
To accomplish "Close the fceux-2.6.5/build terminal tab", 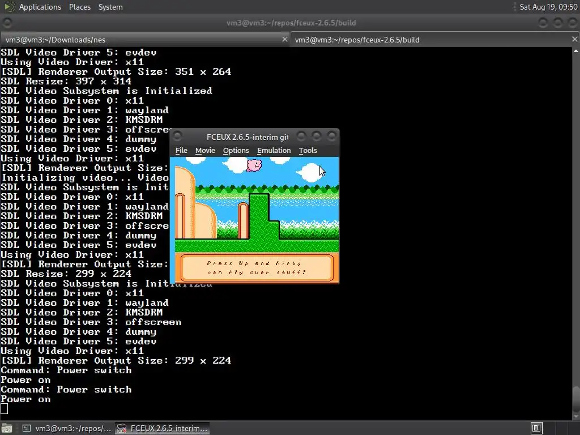I will (575, 39).
